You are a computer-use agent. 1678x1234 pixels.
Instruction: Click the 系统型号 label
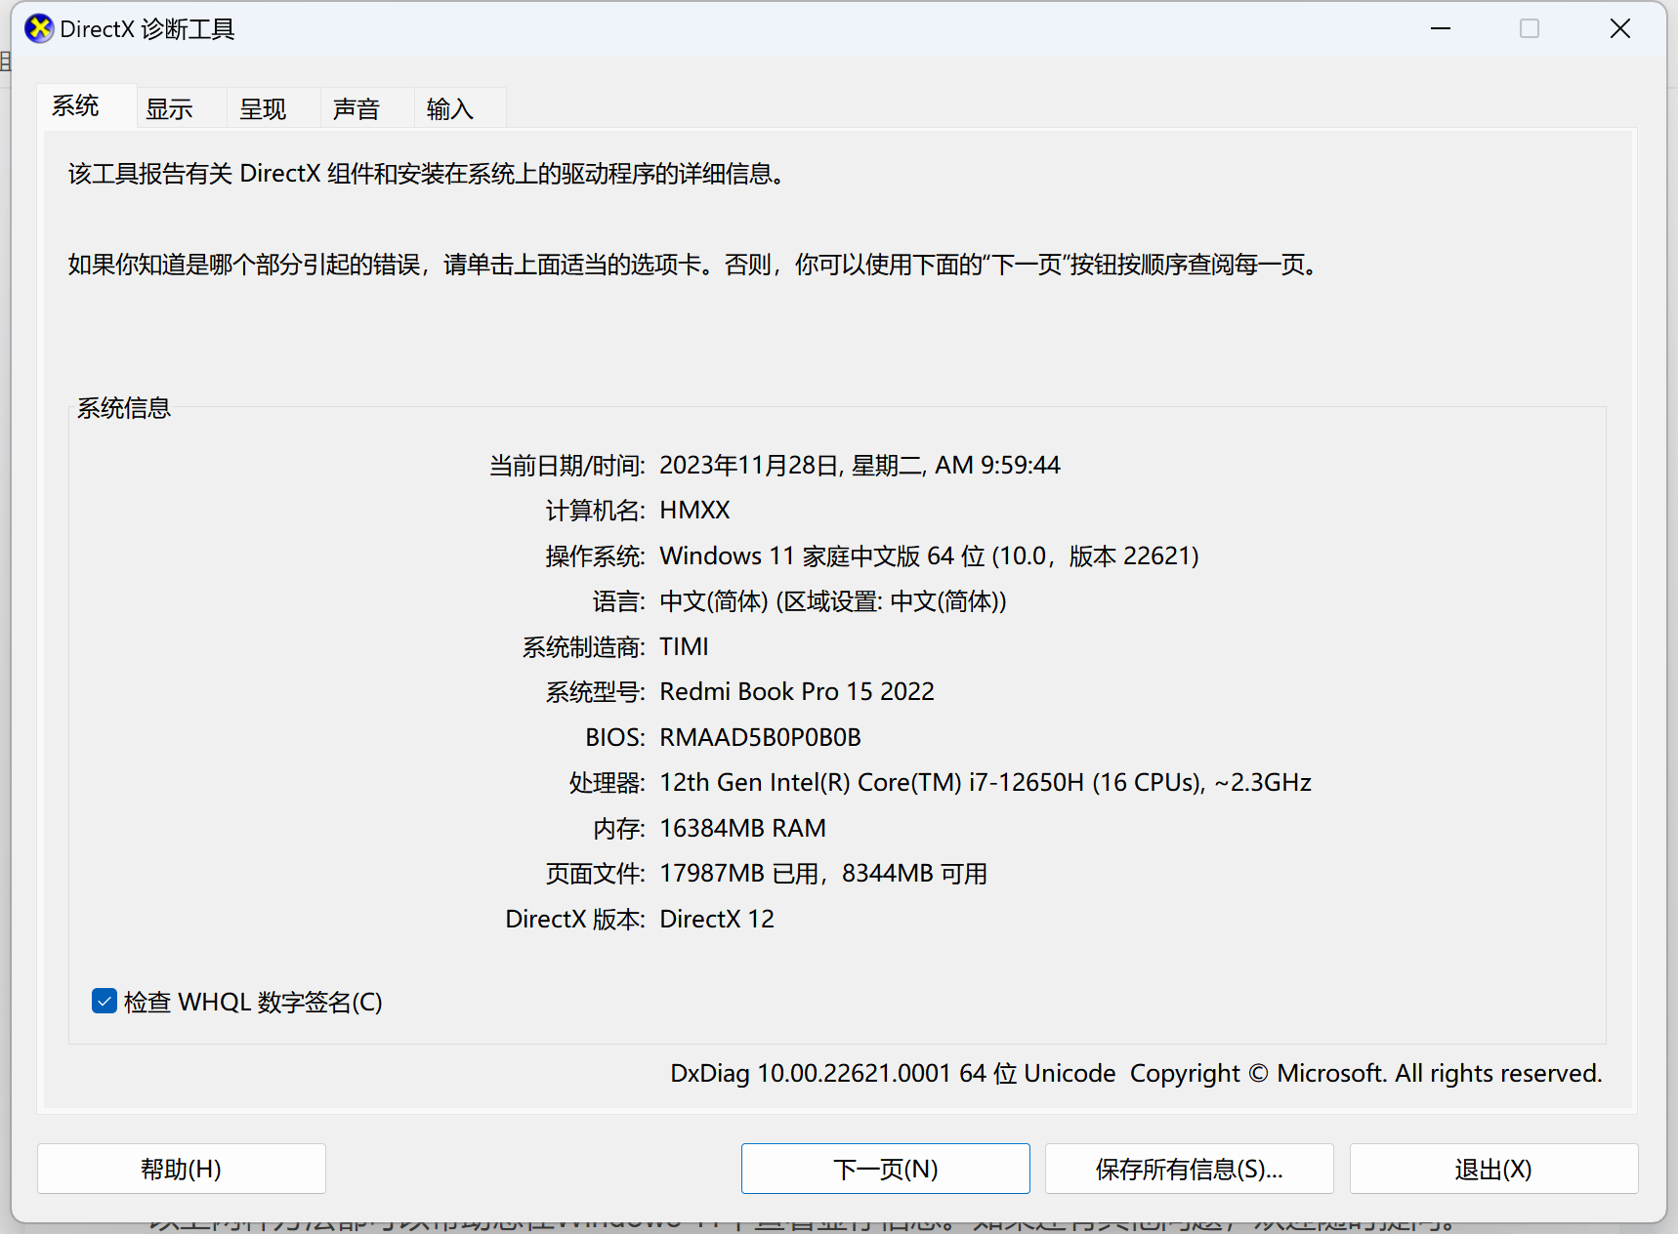coord(595,692)
